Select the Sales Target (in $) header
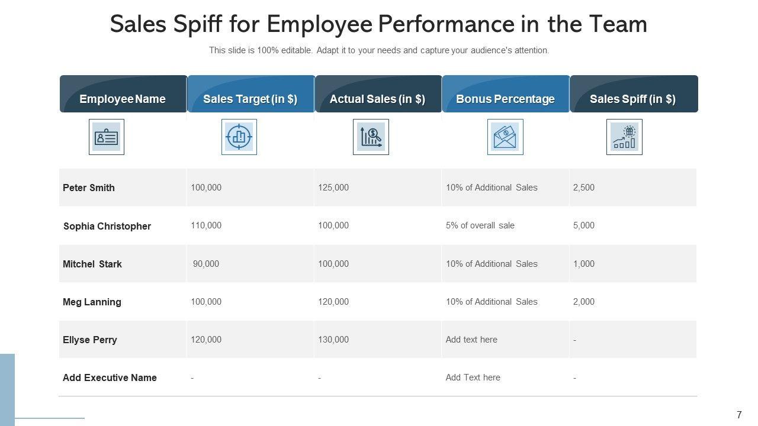 [x=250, y=99]
